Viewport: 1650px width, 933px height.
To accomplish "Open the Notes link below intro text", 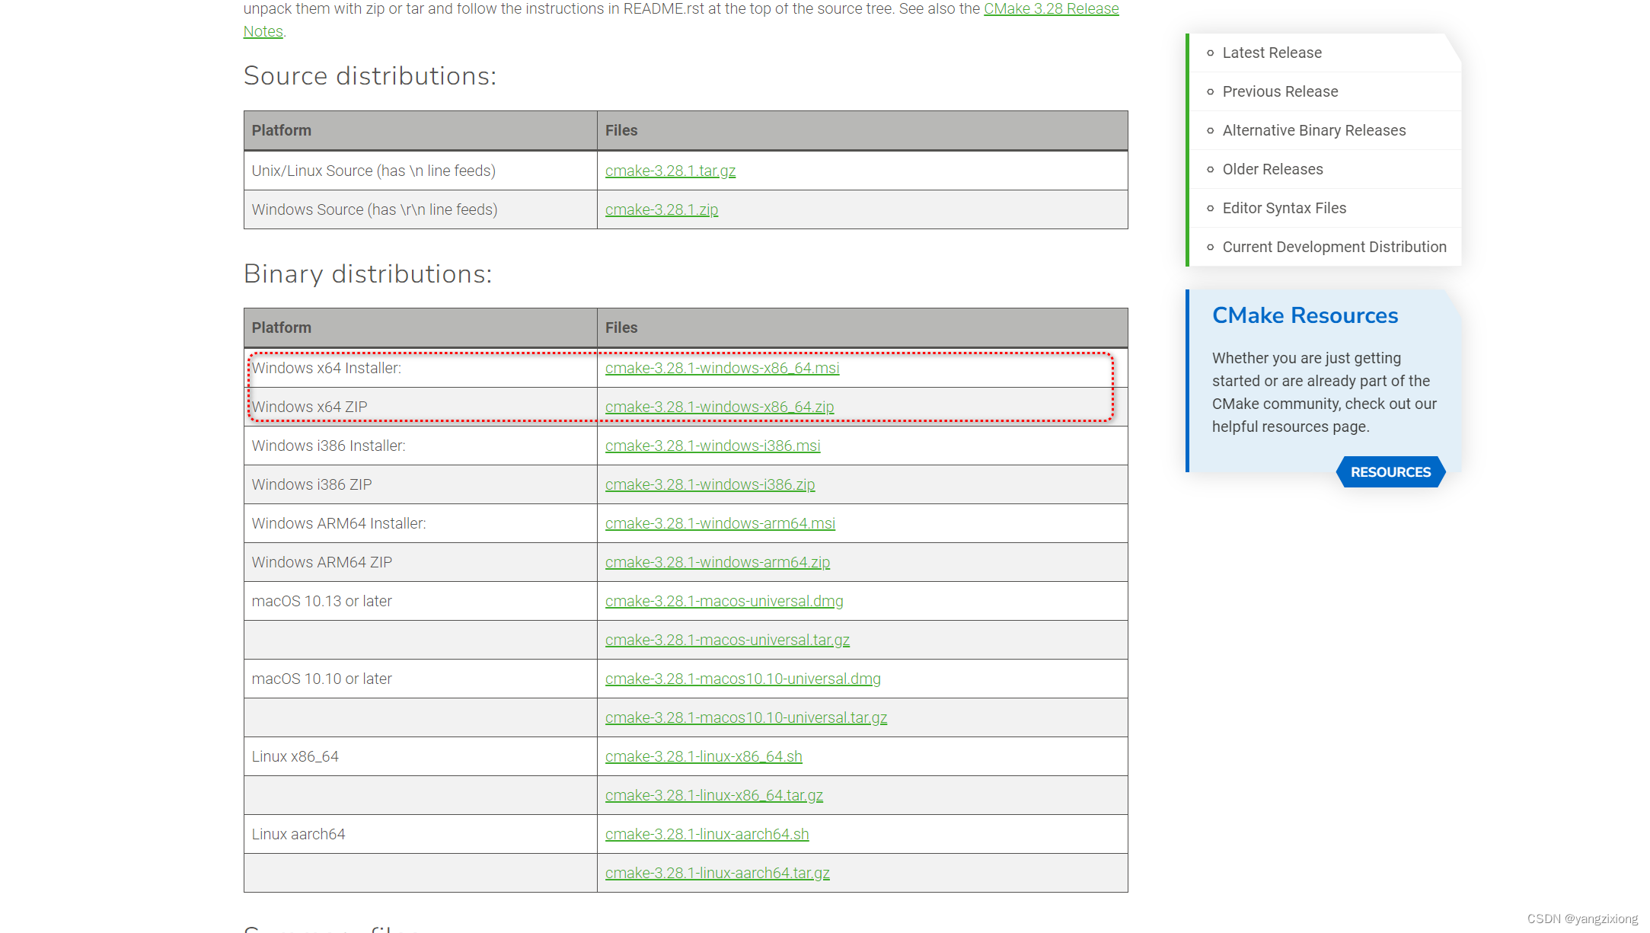I will (x=263, y=31).
